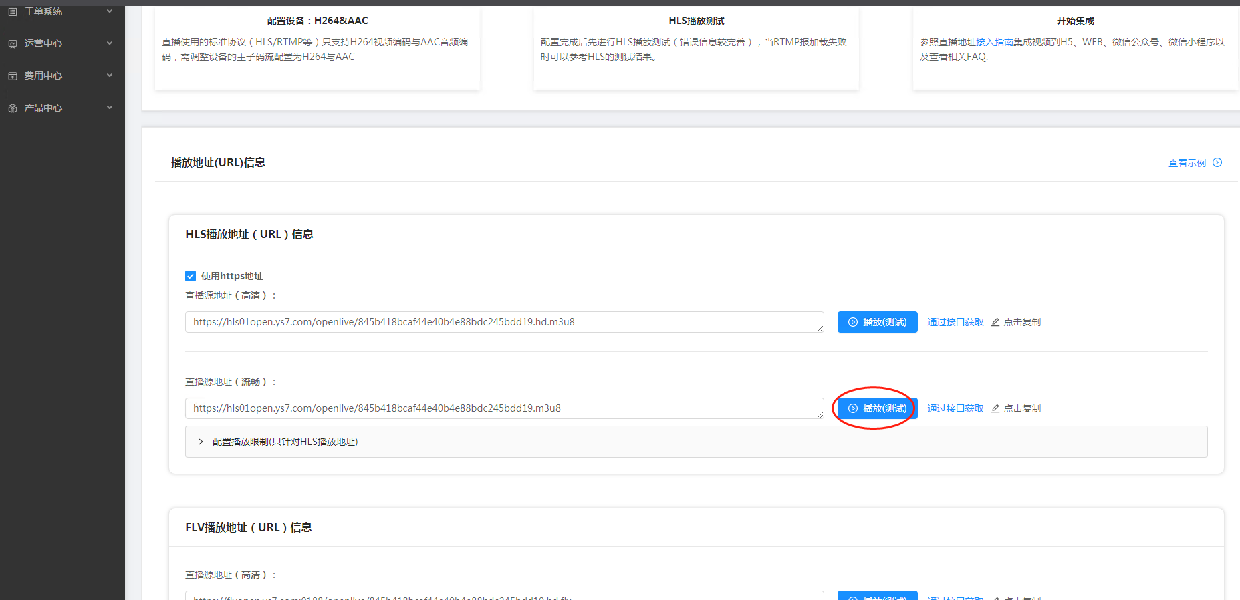1240x600 pixels.
Task: Play test the HLS 高清 stream
Action: click(877, 322)
